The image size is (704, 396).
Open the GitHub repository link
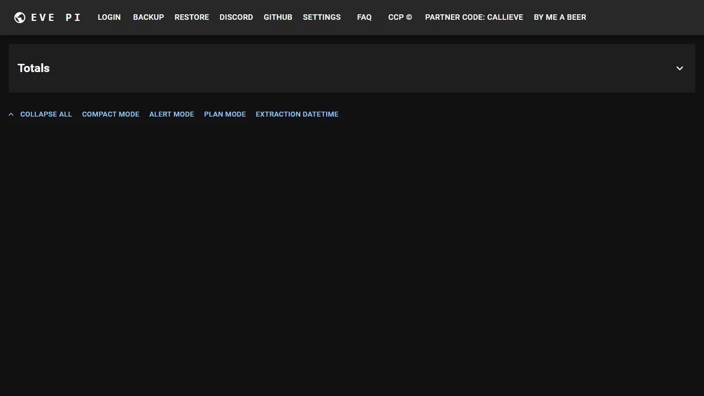coord(278,17)
